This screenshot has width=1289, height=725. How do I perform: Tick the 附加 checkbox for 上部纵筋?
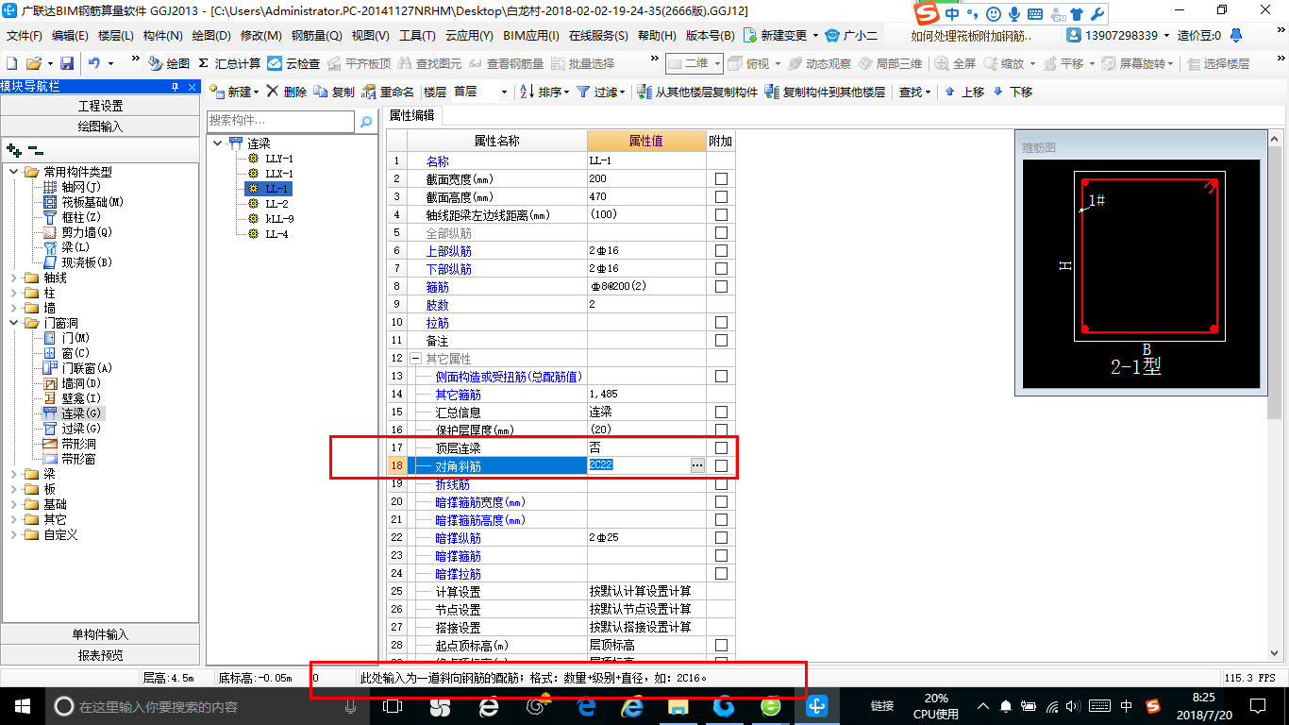coord(721,251)
